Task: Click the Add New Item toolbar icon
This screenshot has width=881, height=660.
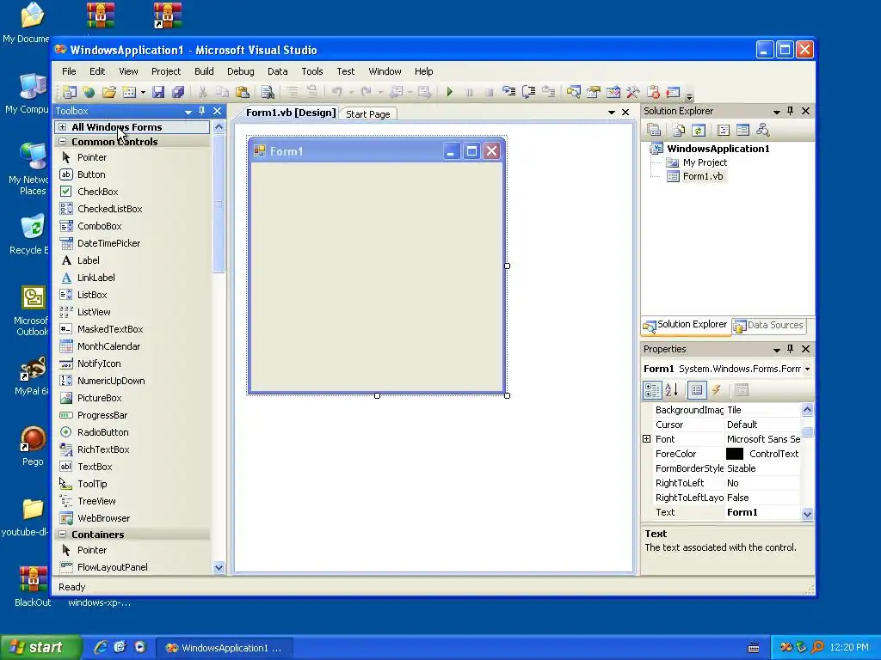Action: click(129, 92)
